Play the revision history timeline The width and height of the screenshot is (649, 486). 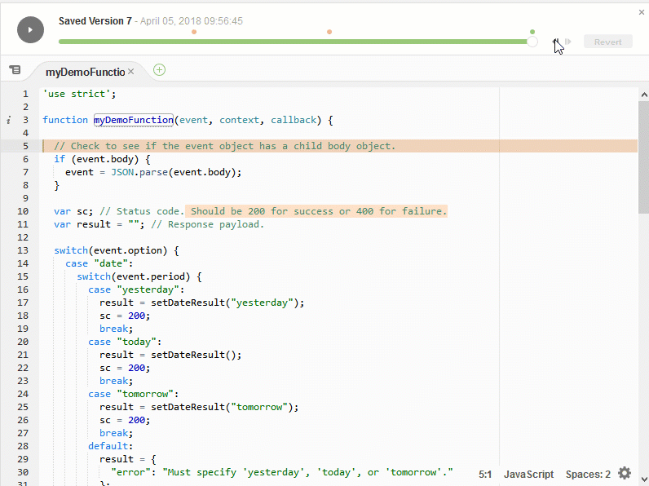coord(30,30)
